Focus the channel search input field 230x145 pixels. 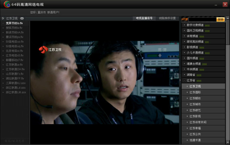202,20
